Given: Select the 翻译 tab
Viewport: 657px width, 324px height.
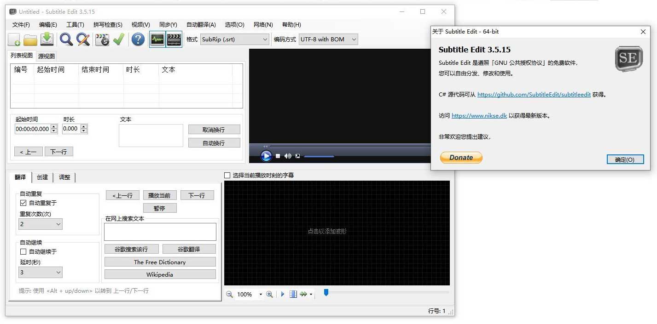Looking at the screenshot, I should point(20,177).
